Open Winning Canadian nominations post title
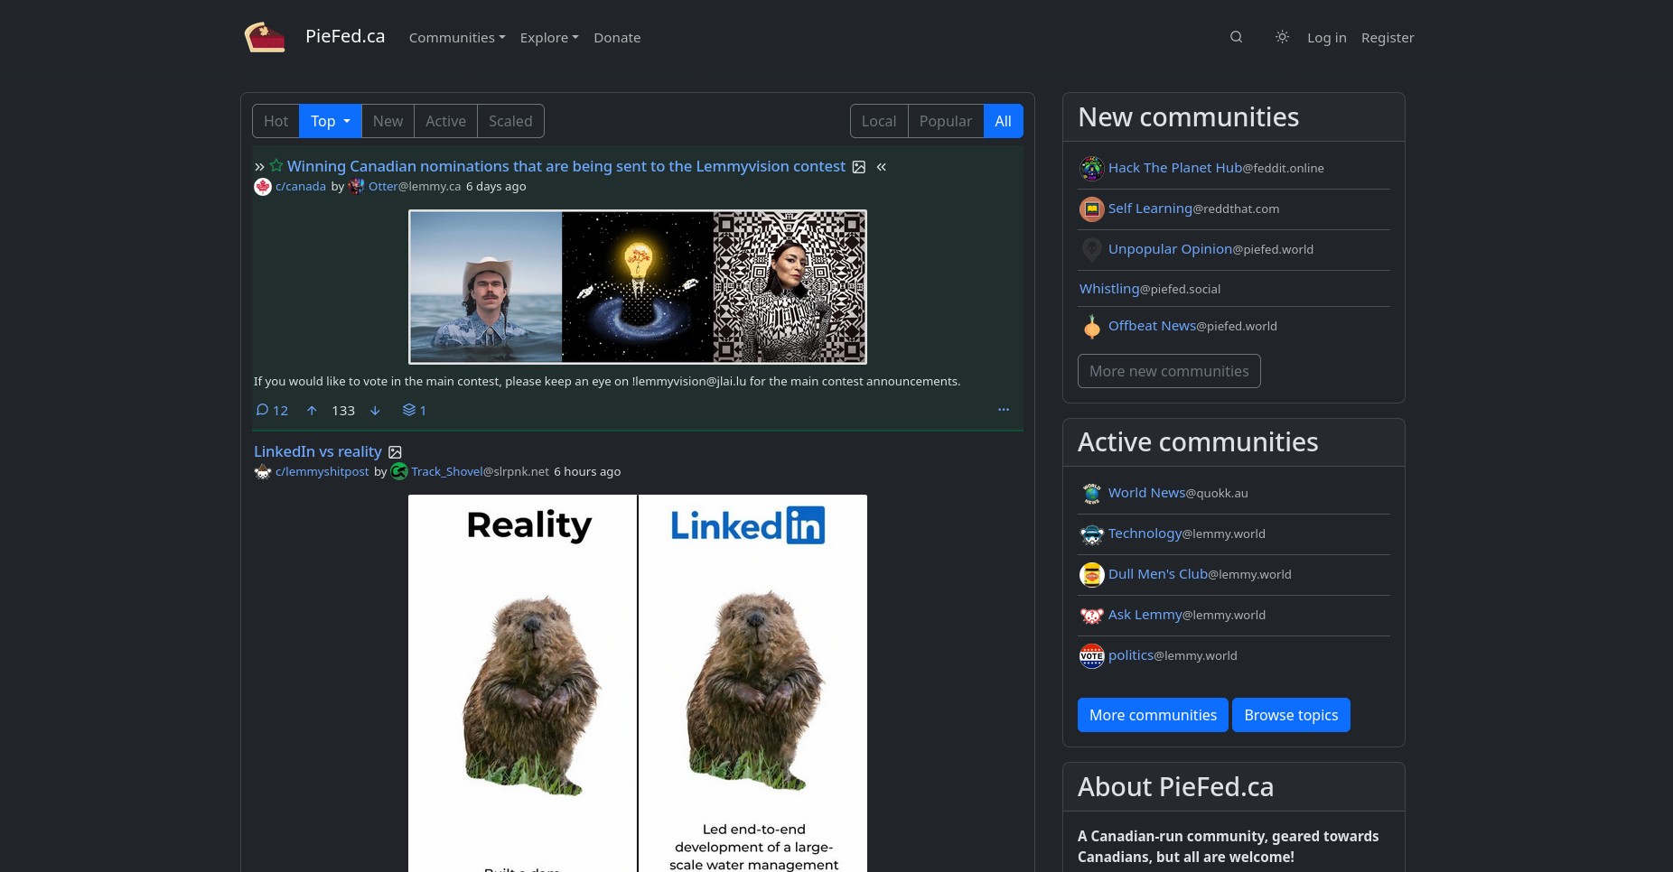Screen dimensions: 1673x872 pyautogui.click(x=566, y=166)
